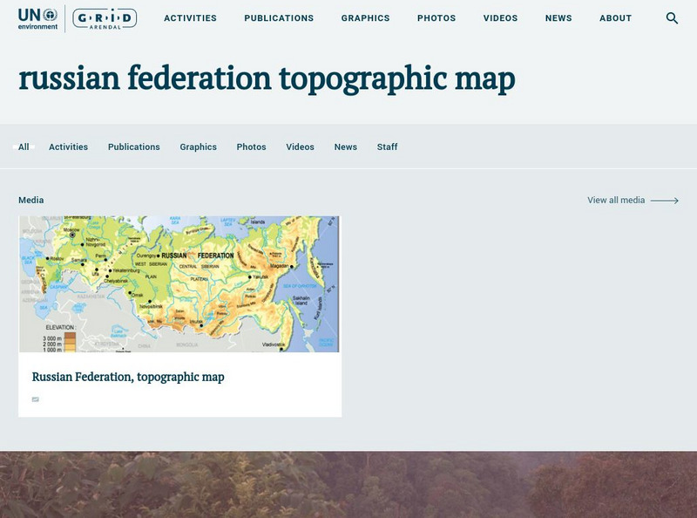Screen dimensions: 697x518
Task: Switch to the Graphics filter
Action: point(199,147)
